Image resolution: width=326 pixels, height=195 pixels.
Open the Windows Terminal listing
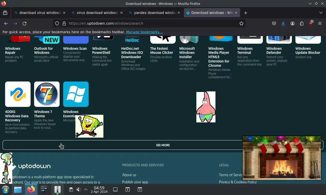tap(245, 51)
